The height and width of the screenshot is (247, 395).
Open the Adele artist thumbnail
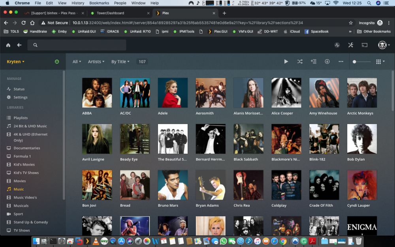pos(173,93)
